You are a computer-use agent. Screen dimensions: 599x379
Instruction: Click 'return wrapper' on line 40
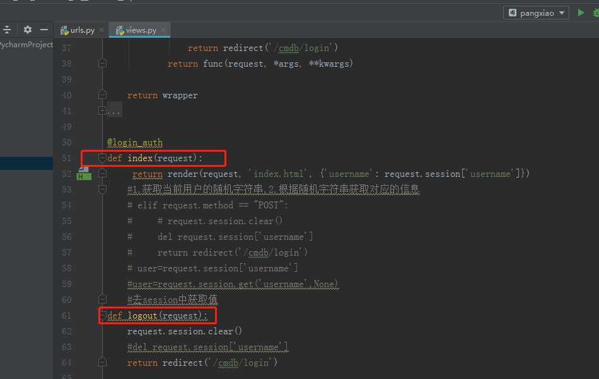point(162,95)
